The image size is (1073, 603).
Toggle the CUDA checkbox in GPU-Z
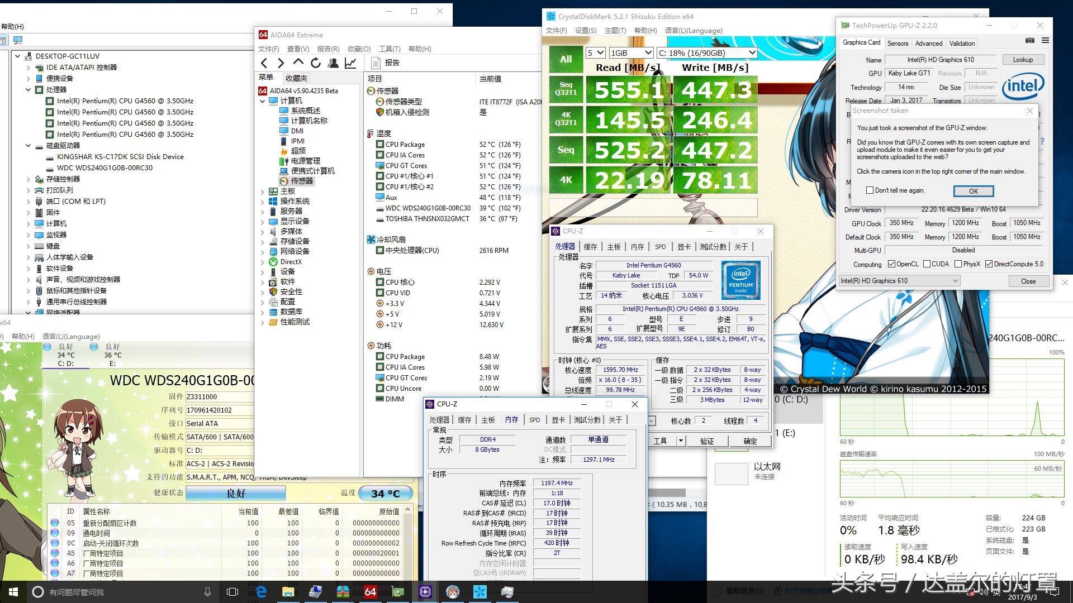(927, 264)
